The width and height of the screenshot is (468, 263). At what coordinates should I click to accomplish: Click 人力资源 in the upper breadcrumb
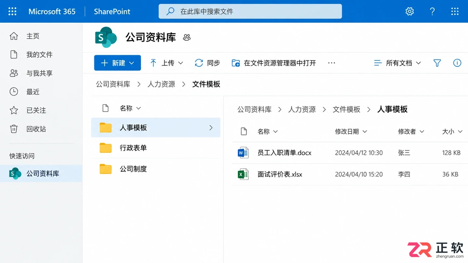coord(161,84)
